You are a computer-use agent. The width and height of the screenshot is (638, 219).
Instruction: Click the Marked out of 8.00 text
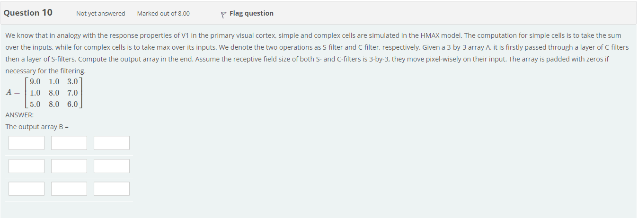click(x=163, y=14)
